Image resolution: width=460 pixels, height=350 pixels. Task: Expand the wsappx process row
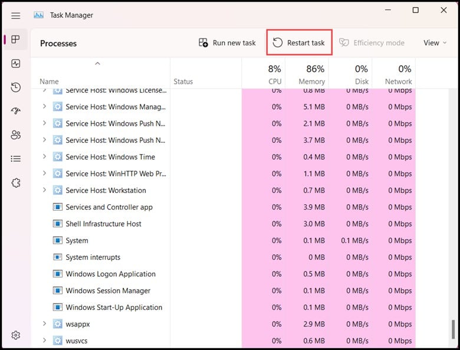[44, 323]
